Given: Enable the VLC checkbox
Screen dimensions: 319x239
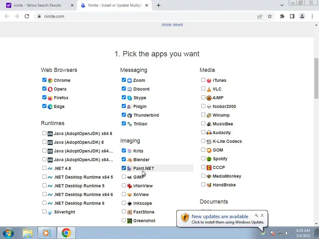Looking at the screenshot, I should 203,89.
